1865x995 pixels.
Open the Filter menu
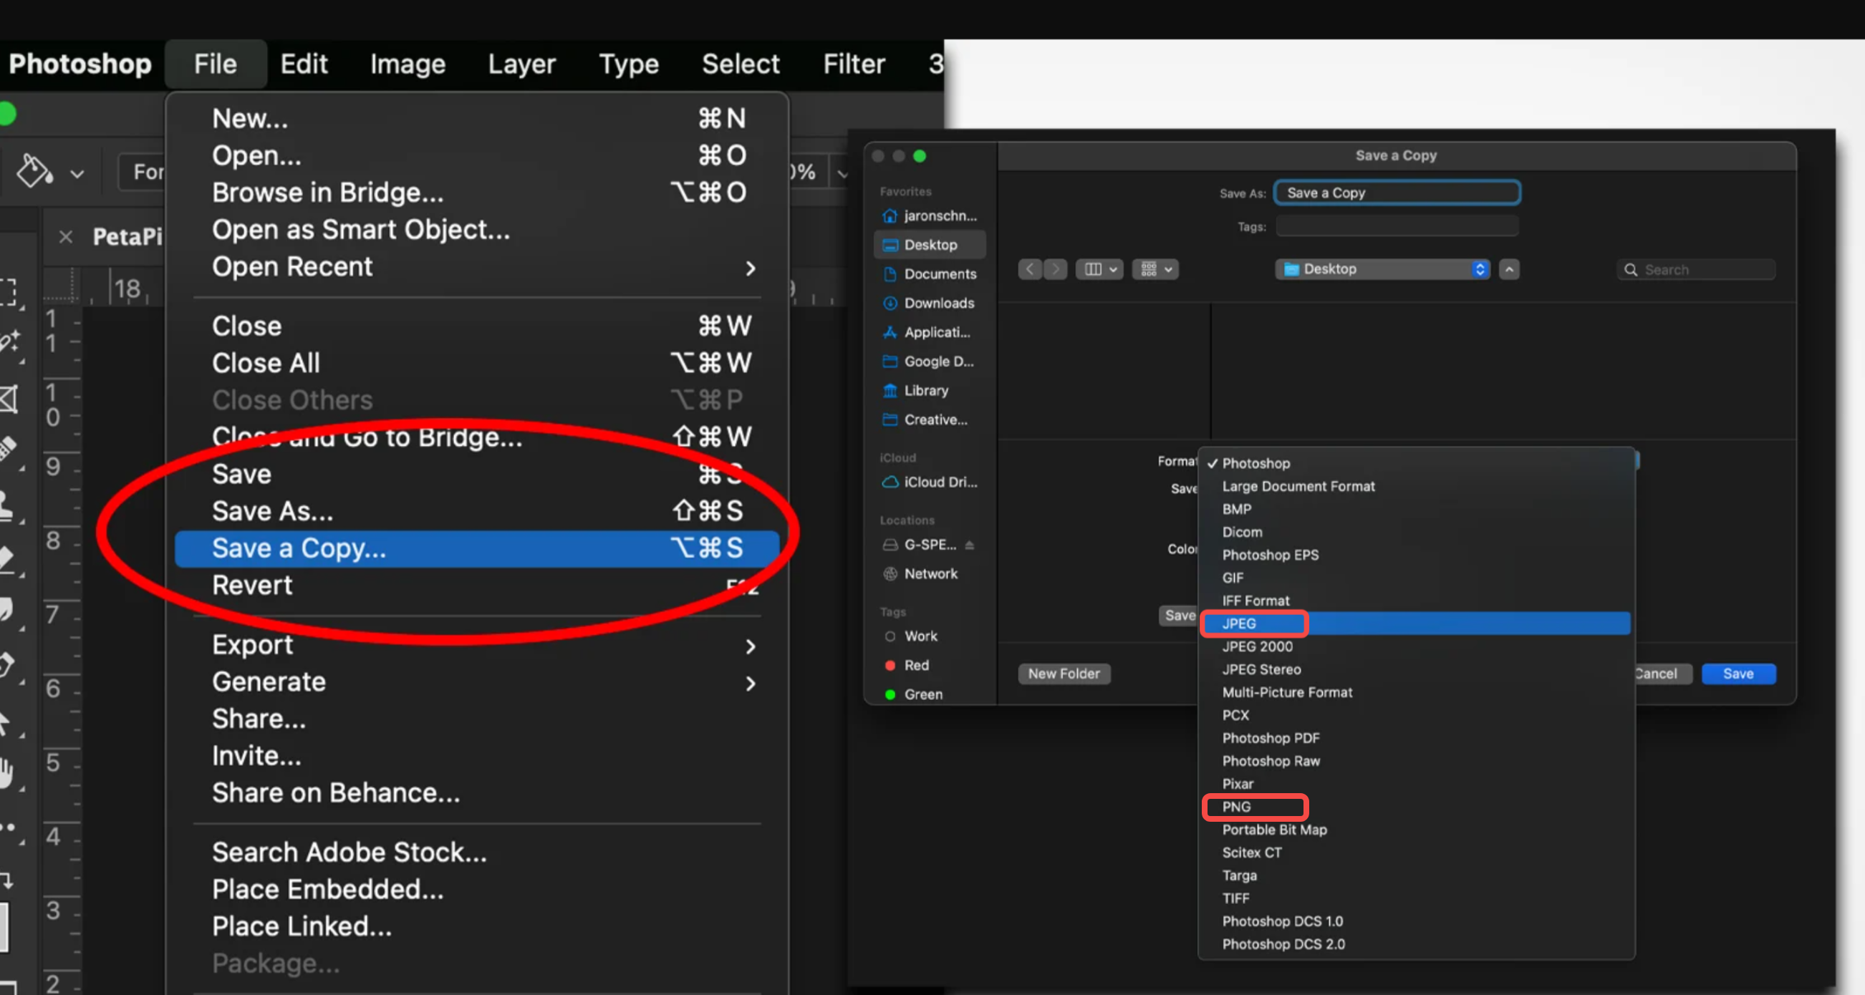854,64
